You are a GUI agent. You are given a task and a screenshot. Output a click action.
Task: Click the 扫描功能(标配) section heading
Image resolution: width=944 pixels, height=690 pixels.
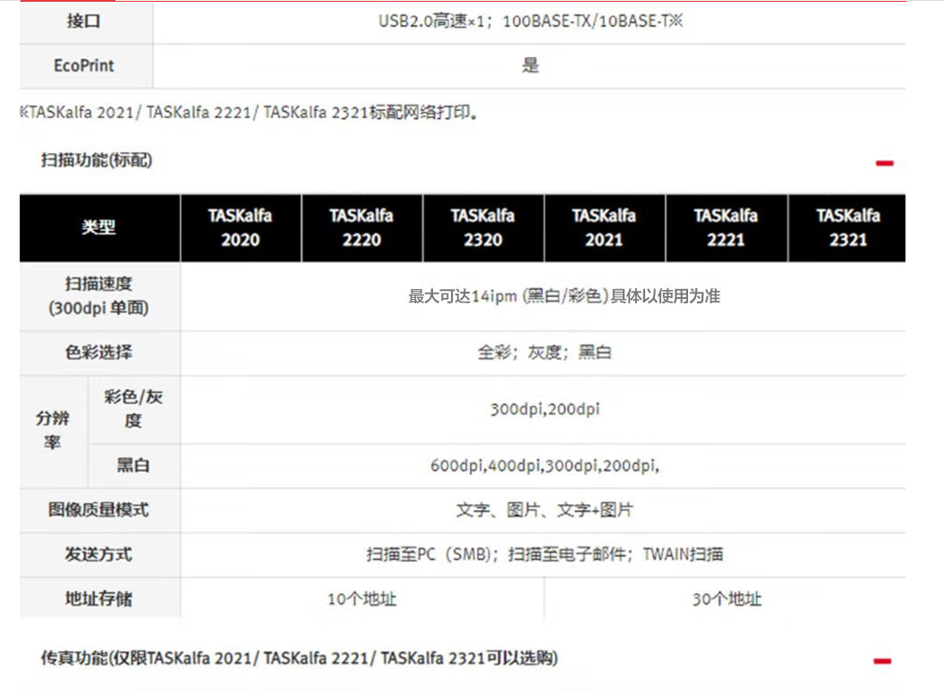coord(97,160)
